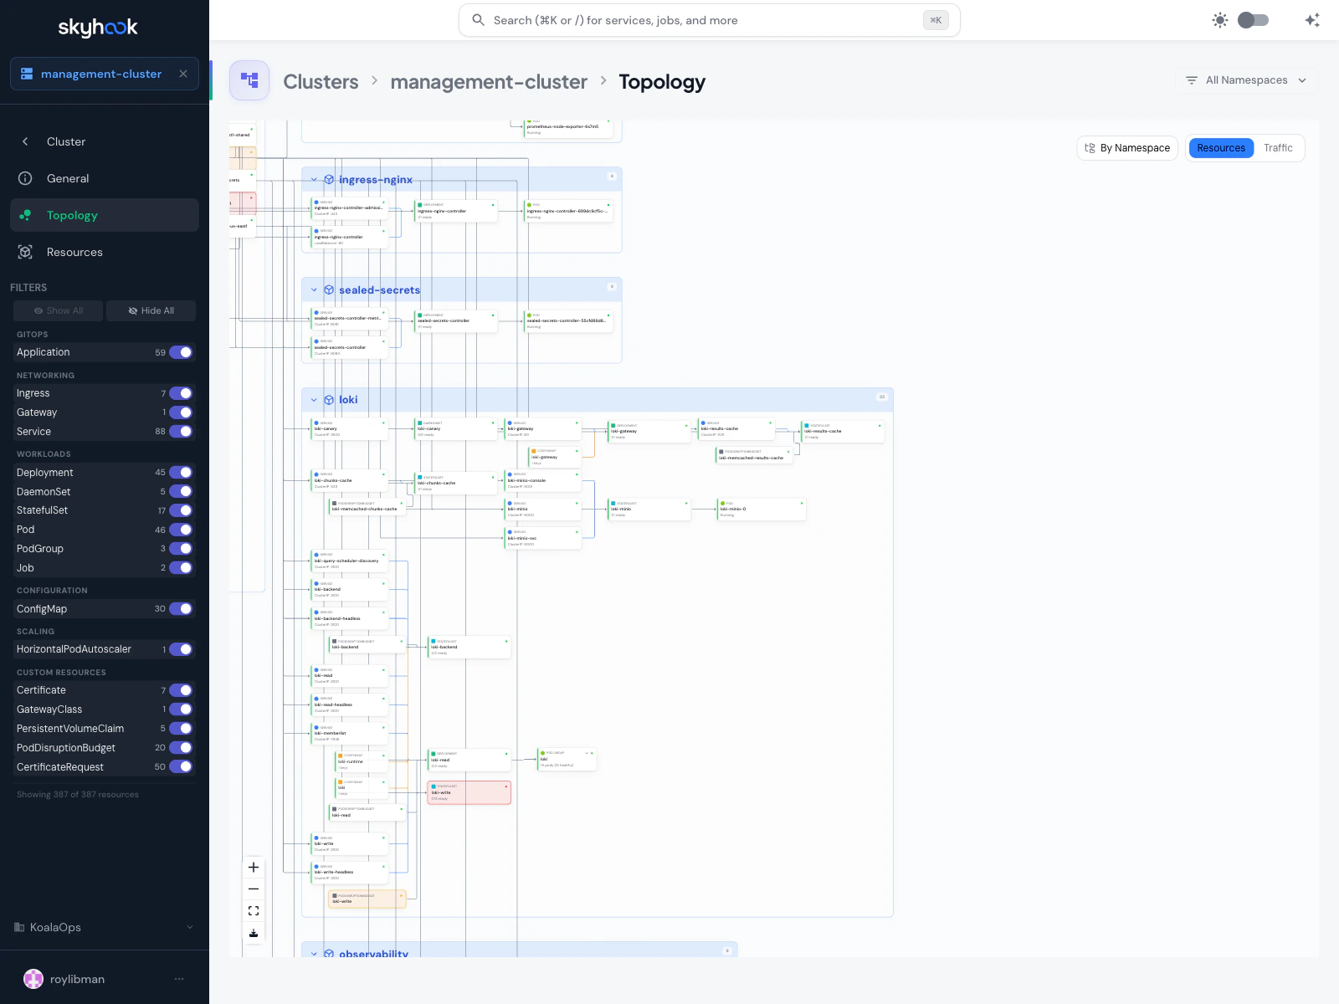Turn off the Pod filter toggle
Viewport: 1339px width, 1004px height.
(x=180, y=530)
